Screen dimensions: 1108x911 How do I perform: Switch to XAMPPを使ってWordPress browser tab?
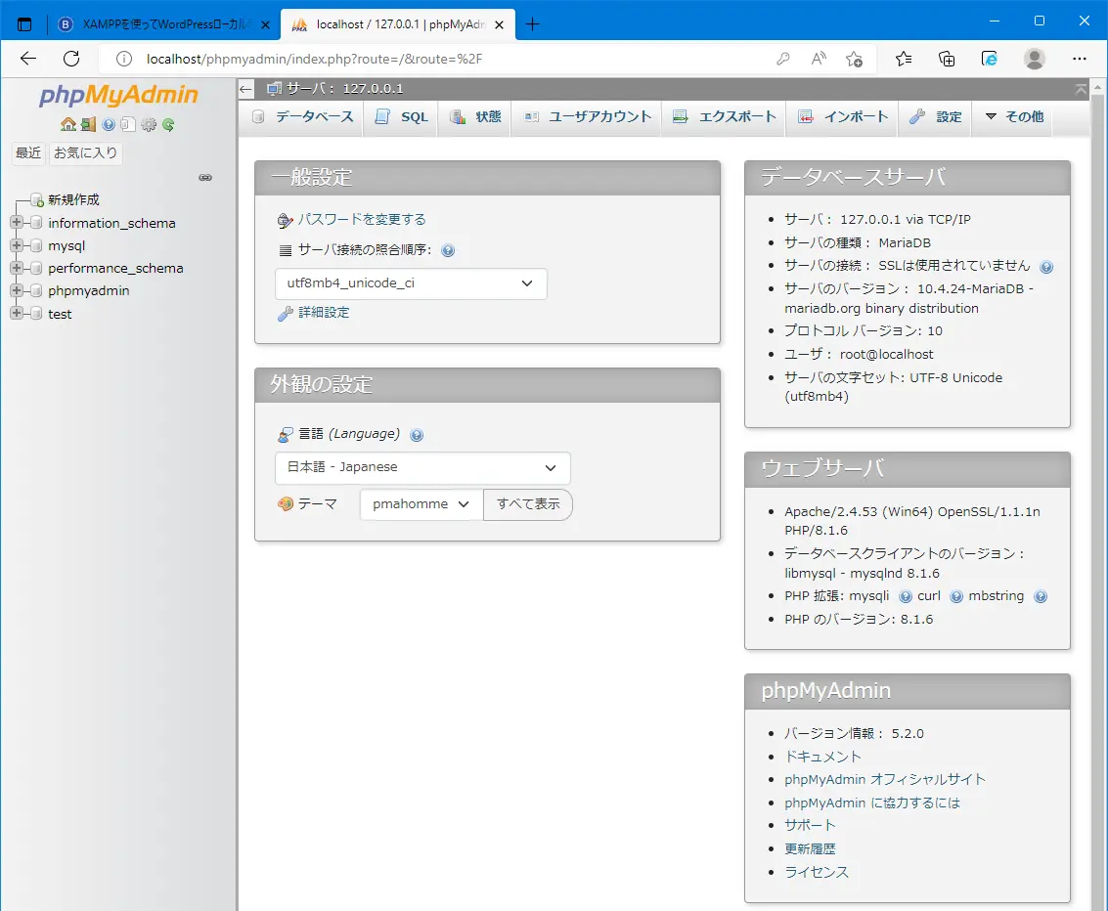click(164, 24)
